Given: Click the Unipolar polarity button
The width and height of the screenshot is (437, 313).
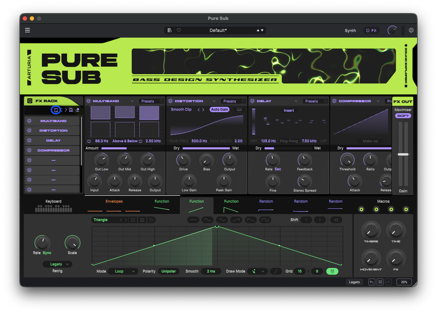Looking at the screenshot, I should pyautogui.click(x=169, y=271).
